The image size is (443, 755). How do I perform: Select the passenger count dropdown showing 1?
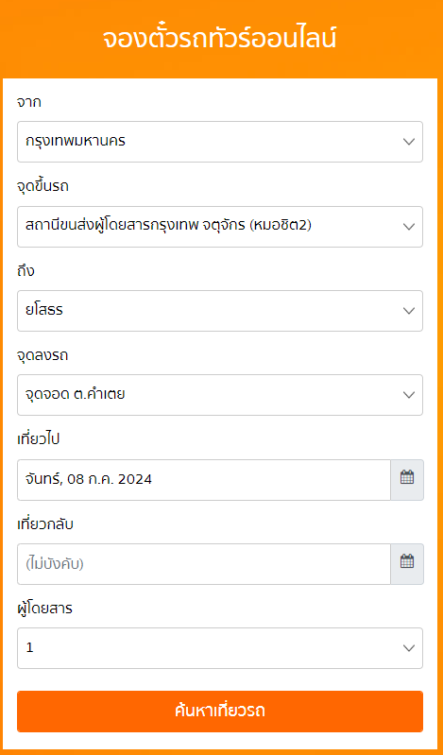click(220, 648)
